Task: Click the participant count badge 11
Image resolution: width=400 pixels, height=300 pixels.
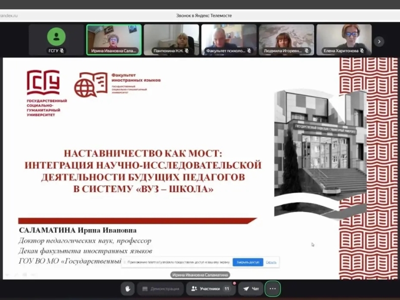Action: (227, 289)
